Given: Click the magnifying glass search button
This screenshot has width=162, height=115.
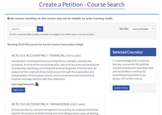Looking at the screenshot, I should coord(40,29).
